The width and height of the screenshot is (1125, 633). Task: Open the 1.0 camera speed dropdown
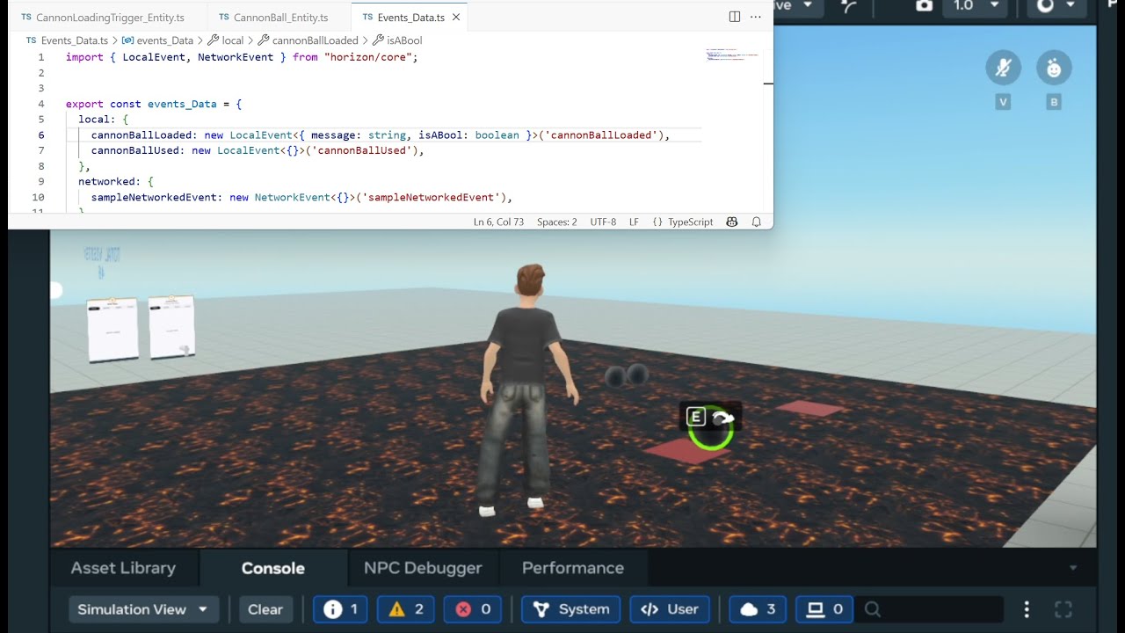pos(976,6)
